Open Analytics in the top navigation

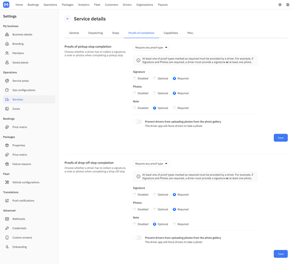tap(84, 5)
